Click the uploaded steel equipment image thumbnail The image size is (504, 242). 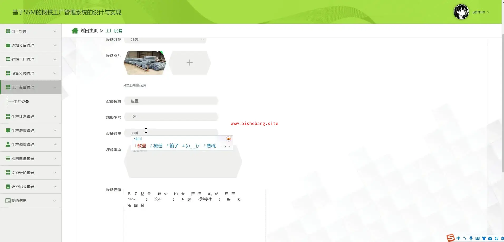click(x=145, y=63)
